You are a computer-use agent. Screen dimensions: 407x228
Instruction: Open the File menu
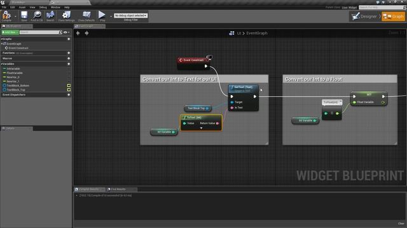click(x=4, y=8)
